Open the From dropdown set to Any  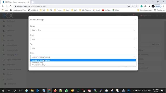(x=83, y=39)
